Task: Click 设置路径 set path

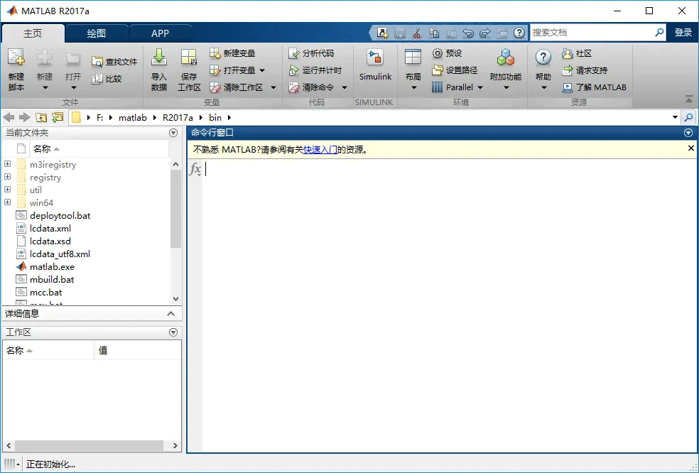Action: click(x=455, y=70)
